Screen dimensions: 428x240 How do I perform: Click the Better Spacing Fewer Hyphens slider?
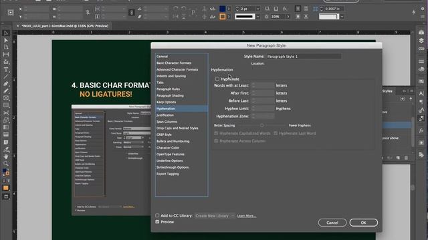(261, 125)
